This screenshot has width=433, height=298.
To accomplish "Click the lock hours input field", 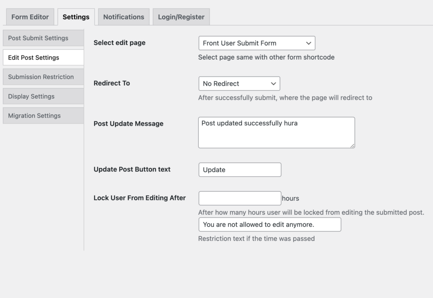I will pos(240,198).
